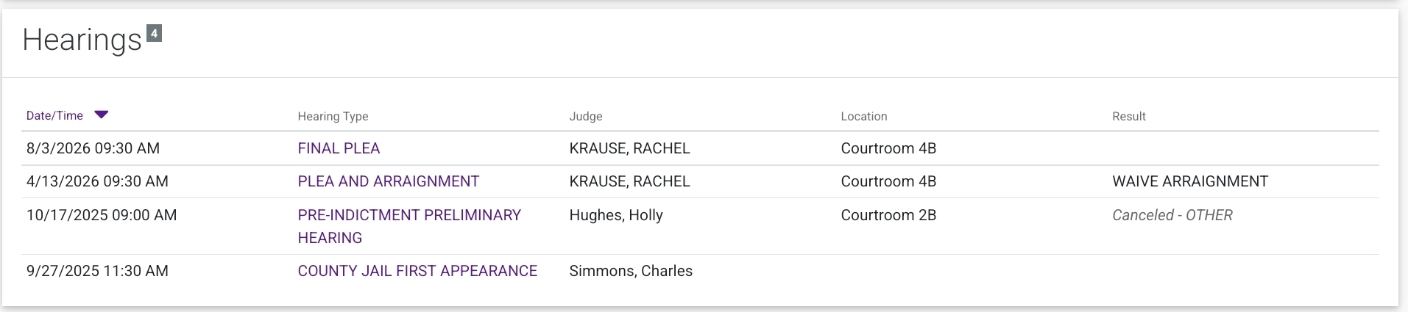Click the Date/Time sort arrow icon
Image resolution: width=1408 pixels, height=312 pixels.
click(x=102, y=115)
